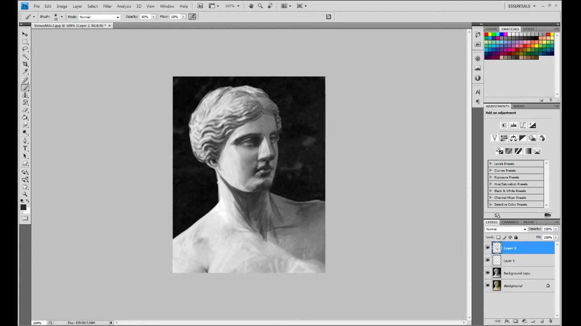Add a Levels adjustment
Viewport: 581px width, 326px height.
[x=513, y=125]
